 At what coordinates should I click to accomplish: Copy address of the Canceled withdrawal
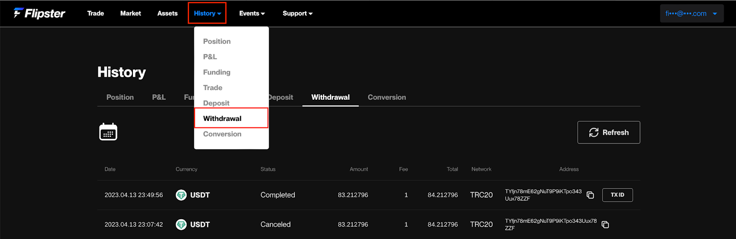pos(605,224)
